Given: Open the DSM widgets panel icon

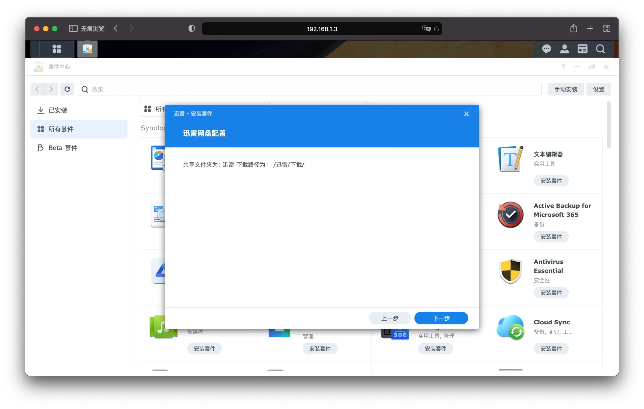Looking at the screenshot, I should (582, 49).
